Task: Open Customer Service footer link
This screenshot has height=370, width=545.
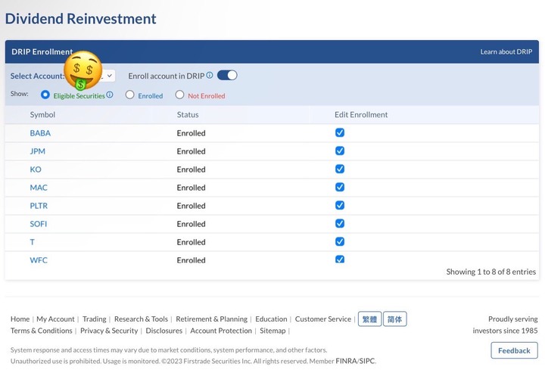Action: tap(323, 319)
